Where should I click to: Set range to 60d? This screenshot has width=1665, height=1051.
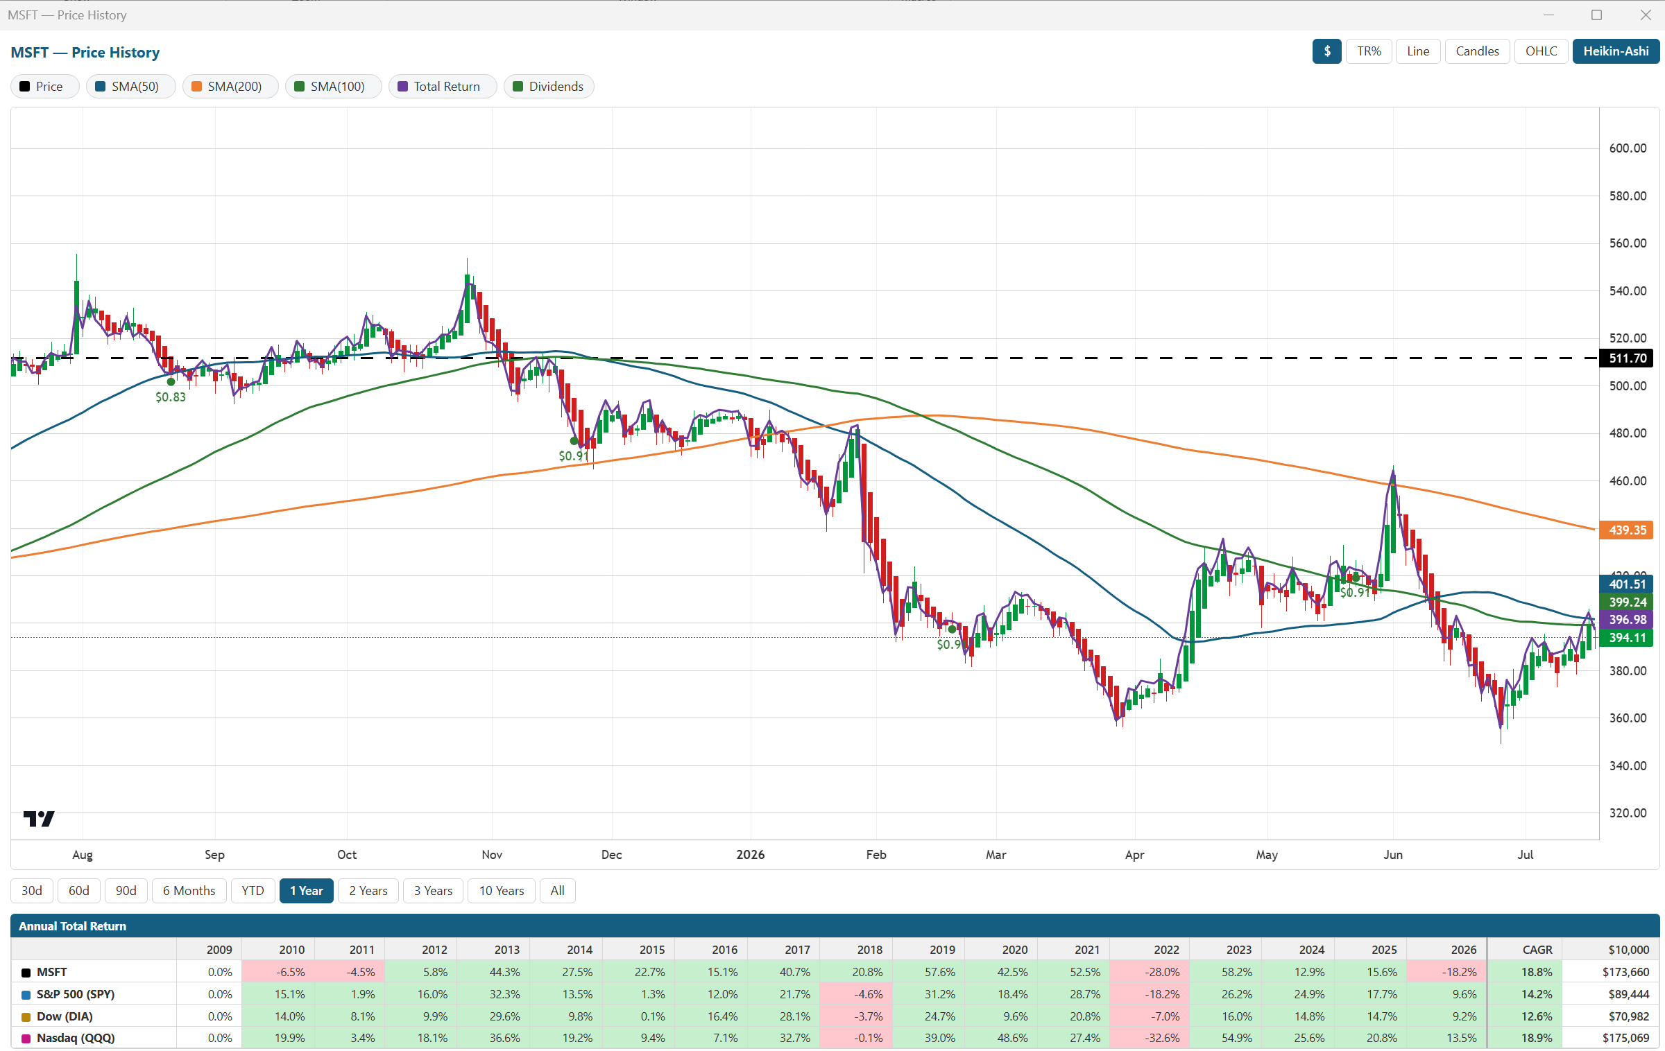coord(79,891)
